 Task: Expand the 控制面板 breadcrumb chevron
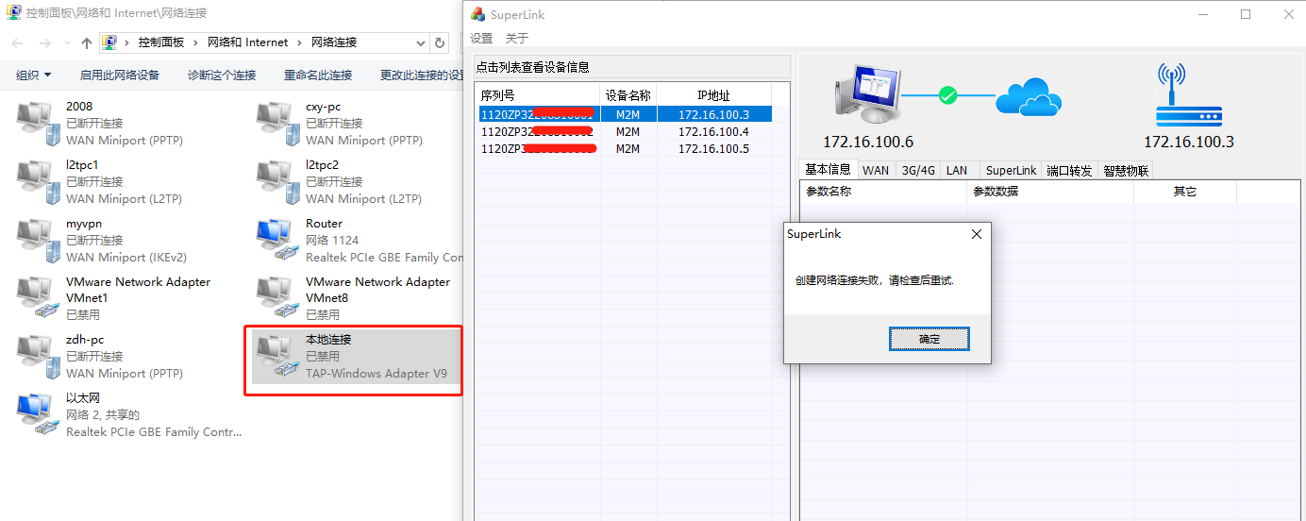pyautogui.click(x=197, y=42)
